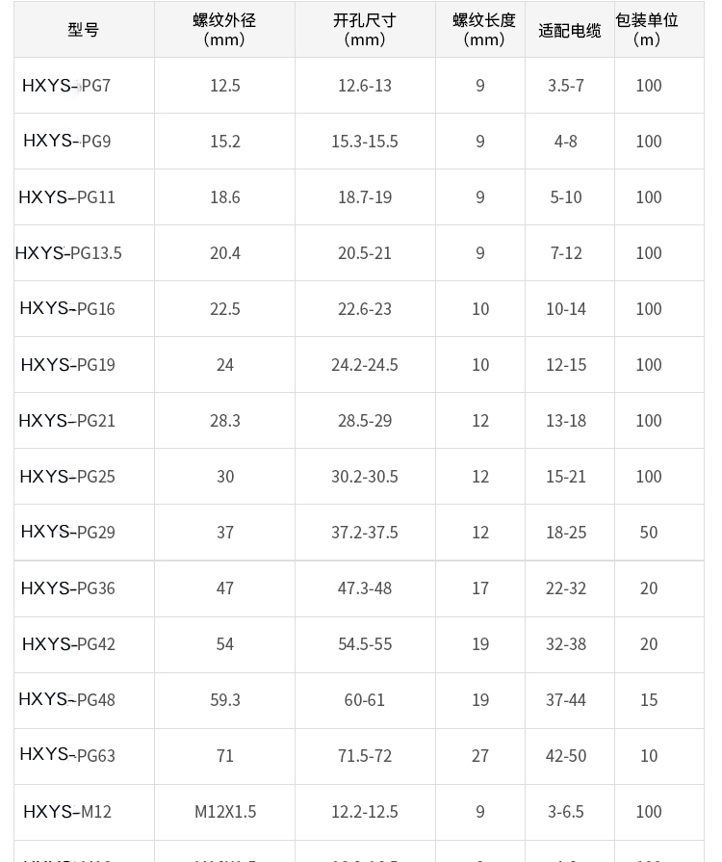
Task: Select the 59.3 thread diameter cell
Action: [224, 700]
